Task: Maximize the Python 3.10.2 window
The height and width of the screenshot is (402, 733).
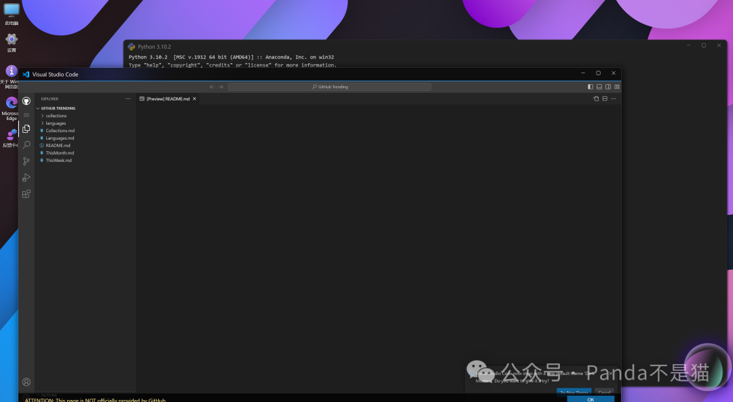Action: click(704, 45)
